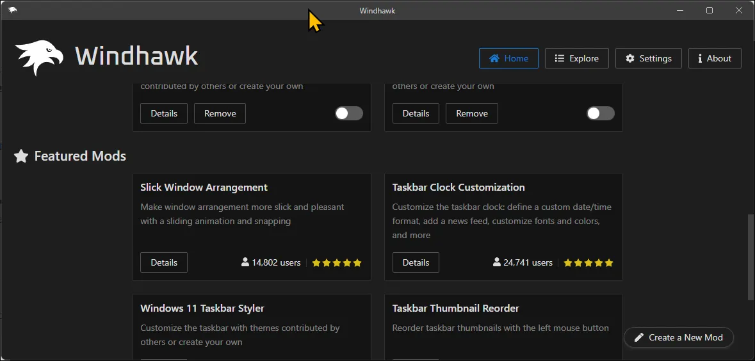This screenshot has width=755, height=361.
Task: Click the small Windhawk title bar icon
Action: pyautogui.click(x=13, y=10)
